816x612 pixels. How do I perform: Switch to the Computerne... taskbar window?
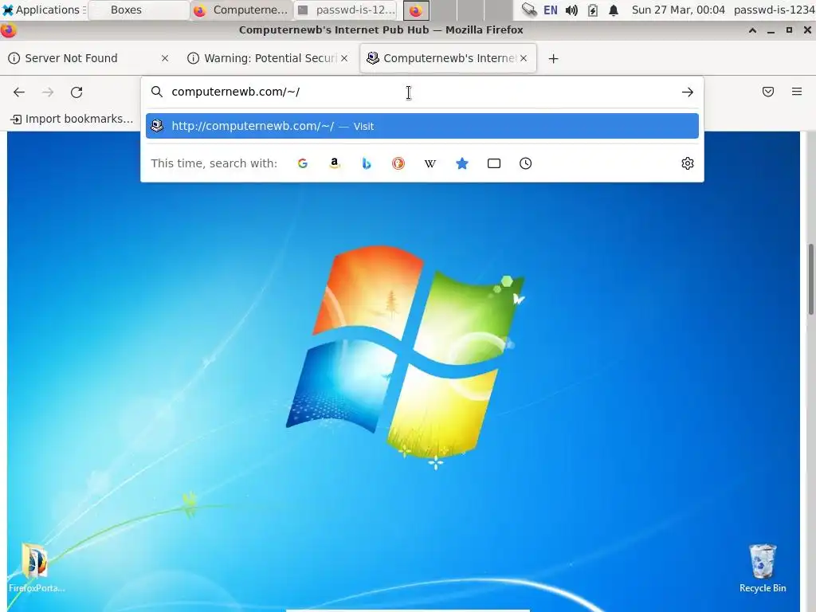241,10
